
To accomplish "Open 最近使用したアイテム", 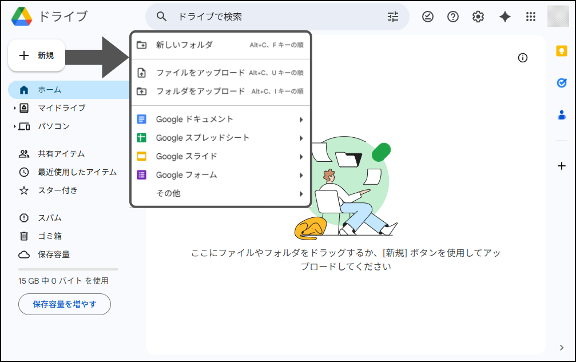I will coord(77,172).
